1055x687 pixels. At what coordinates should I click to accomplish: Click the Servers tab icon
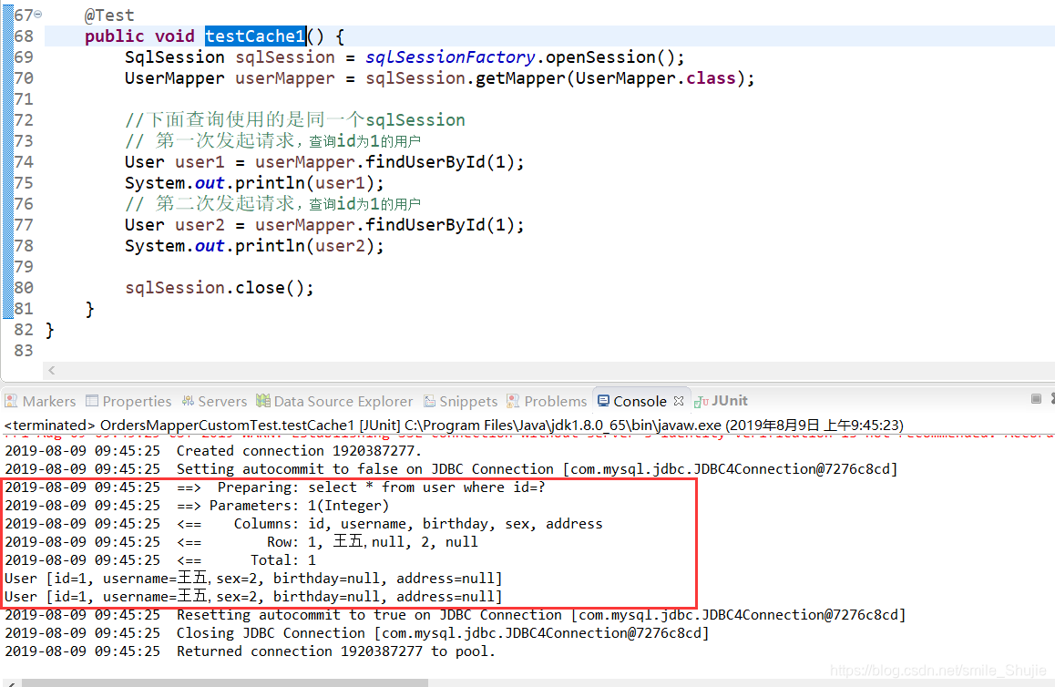click(x=188, y=401)
